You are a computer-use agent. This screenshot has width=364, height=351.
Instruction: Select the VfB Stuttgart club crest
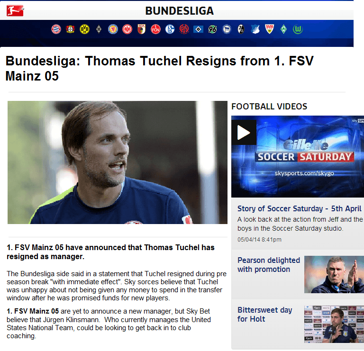pyautogui.click(x=270, y=29)
